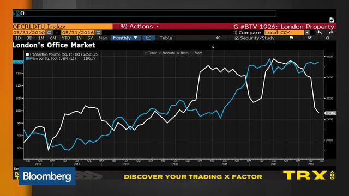This screenshot has width=349, height=196.
Task: Select the 1D range tab
Action: (18, 38)
